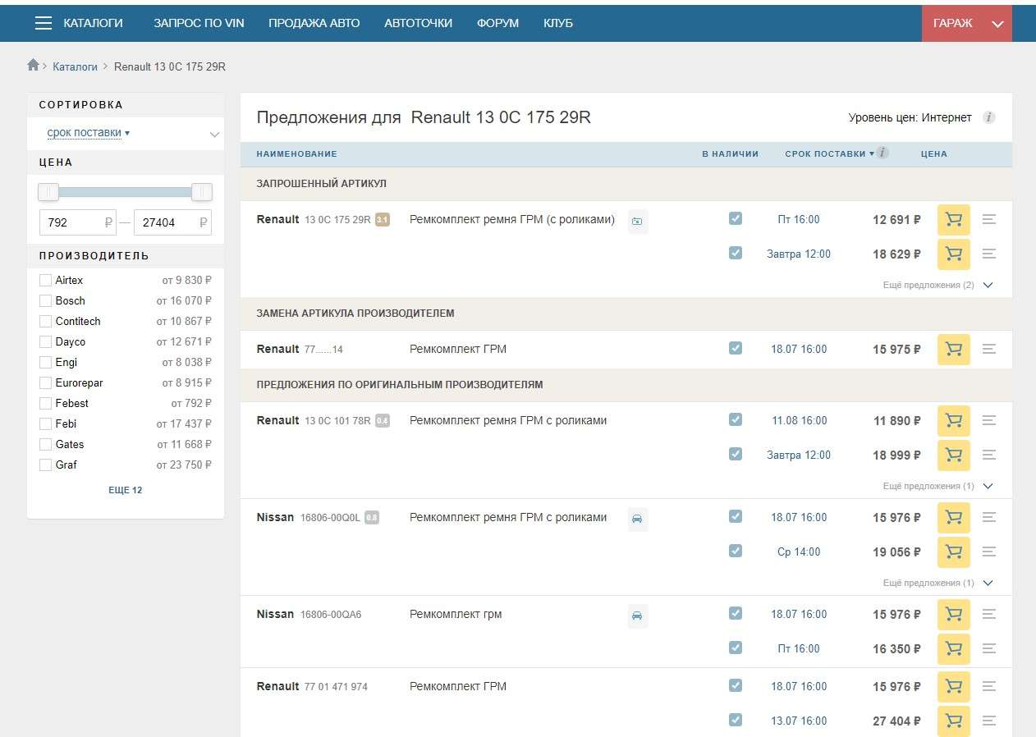
Task: Expand Ещё предложения (2) for requested article
Action: pos(935,286)
